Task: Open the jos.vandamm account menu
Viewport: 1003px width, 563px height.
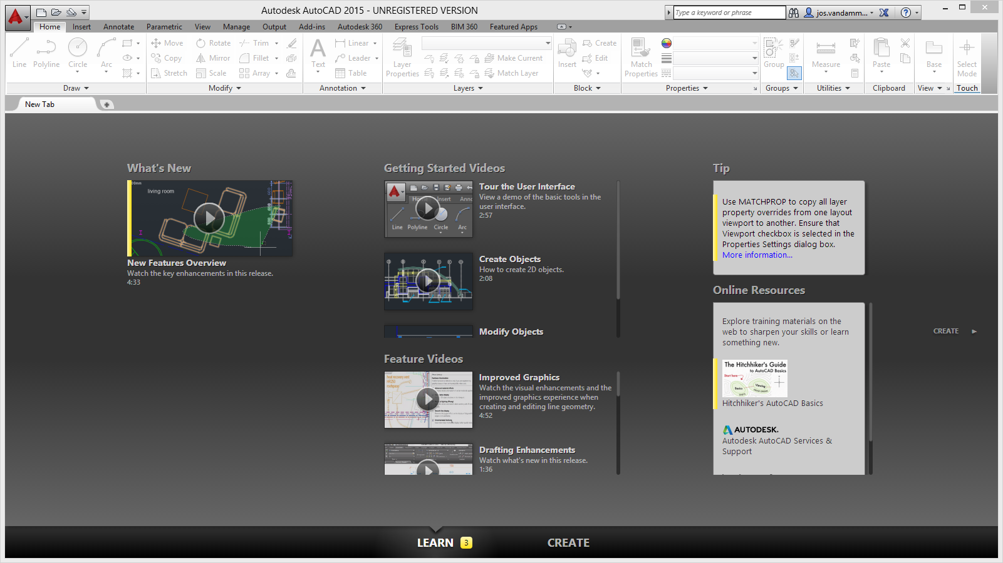Action: 839,13
